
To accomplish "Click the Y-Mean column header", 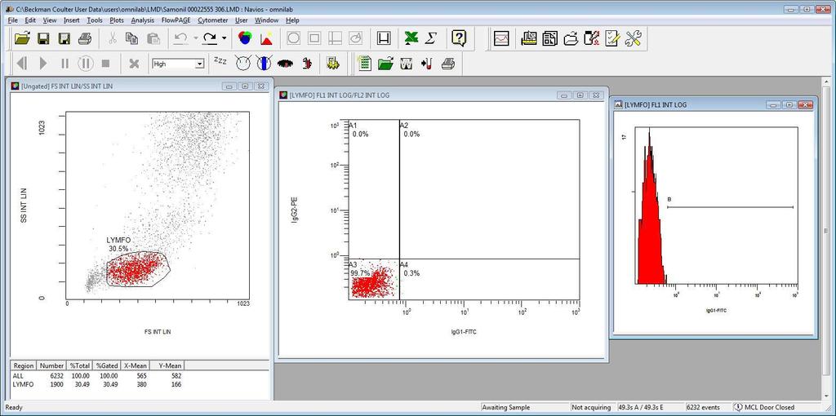I will pos(167,365).
